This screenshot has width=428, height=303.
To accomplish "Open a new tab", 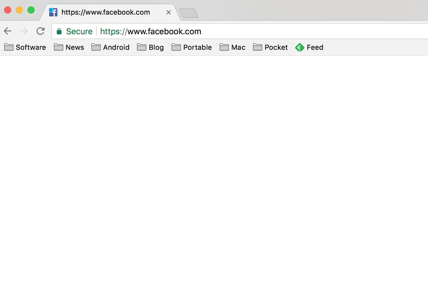I will 188,13.
